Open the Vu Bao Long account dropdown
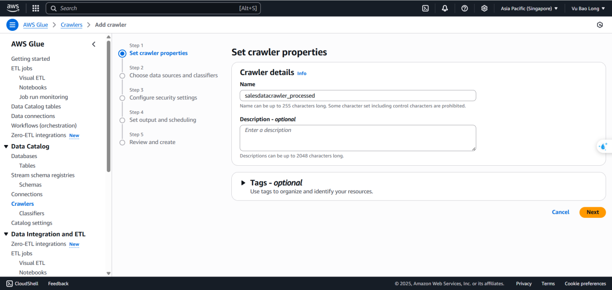Screen dimensions: 612x290 (588, 8)
